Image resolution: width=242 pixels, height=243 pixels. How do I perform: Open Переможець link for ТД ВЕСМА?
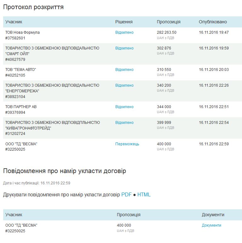pyautogui.click(x=127, y=144)
